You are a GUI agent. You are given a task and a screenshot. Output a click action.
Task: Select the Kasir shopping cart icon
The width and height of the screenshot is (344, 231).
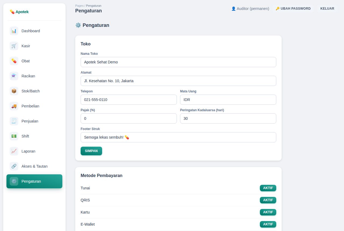coord(14,46)
